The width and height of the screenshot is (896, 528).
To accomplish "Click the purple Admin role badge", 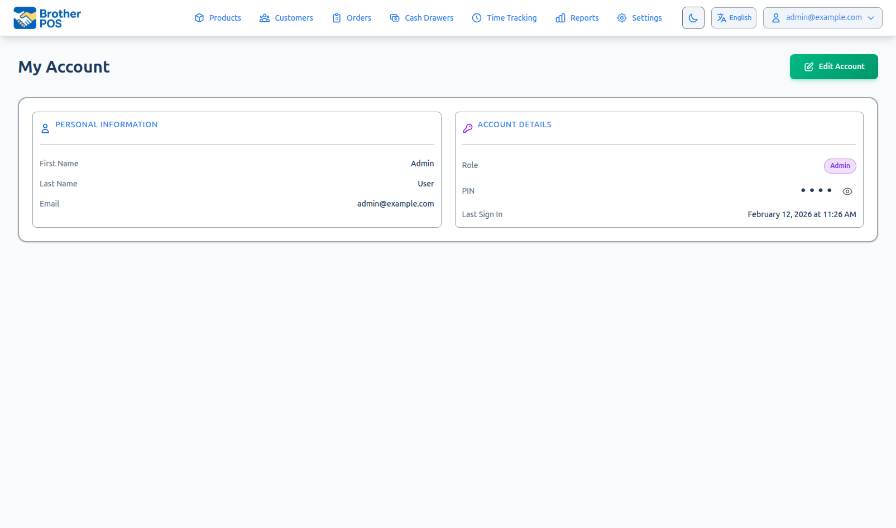I will pyautogui.click(x=840, y=165).
